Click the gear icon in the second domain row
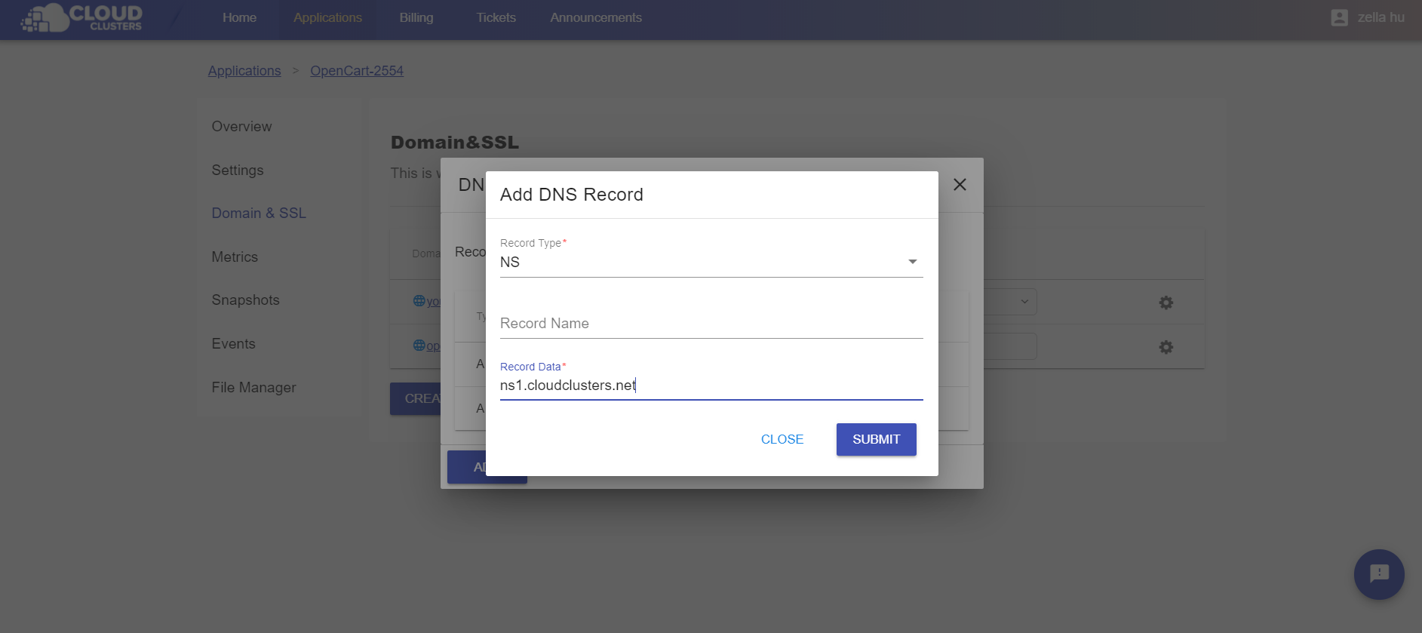 [1166, 347]
